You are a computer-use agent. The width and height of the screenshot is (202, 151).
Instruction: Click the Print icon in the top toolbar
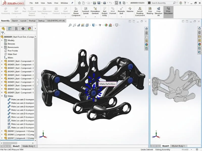coord(105,3)
